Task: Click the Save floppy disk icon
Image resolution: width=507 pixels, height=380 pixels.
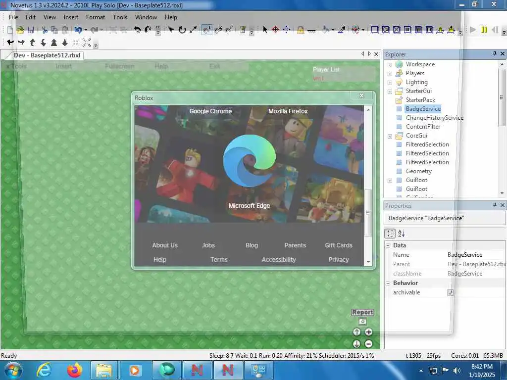Action: 31,30
